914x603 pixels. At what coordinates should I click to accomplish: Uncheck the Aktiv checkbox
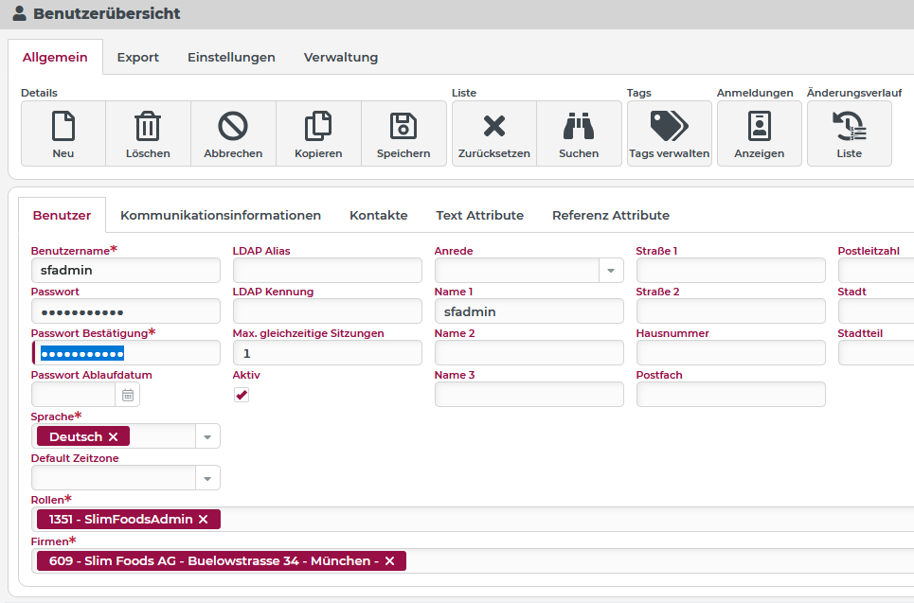(x=242, y=395)
